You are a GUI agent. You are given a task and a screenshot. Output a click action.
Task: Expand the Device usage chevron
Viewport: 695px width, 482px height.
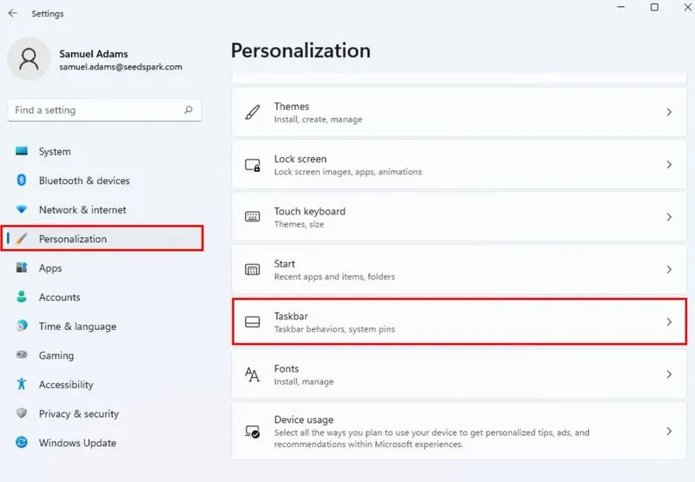(x=669, y=431)
